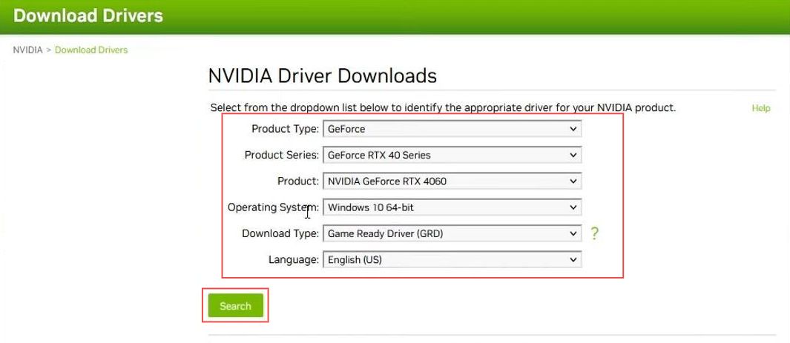
Task: Open the Product dropdown showing RTX 4060
Action: 452,181
